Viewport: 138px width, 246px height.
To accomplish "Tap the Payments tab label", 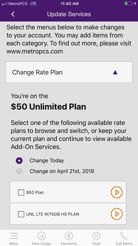I will (x=69, y=244).
